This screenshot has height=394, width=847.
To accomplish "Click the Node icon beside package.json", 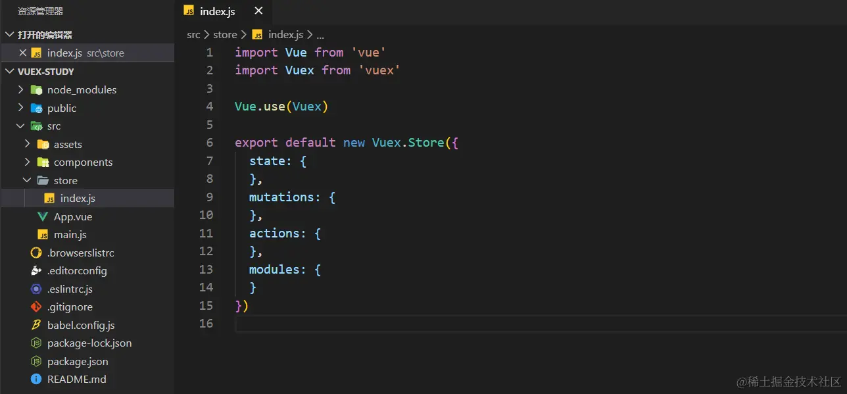I will point(36,361).
